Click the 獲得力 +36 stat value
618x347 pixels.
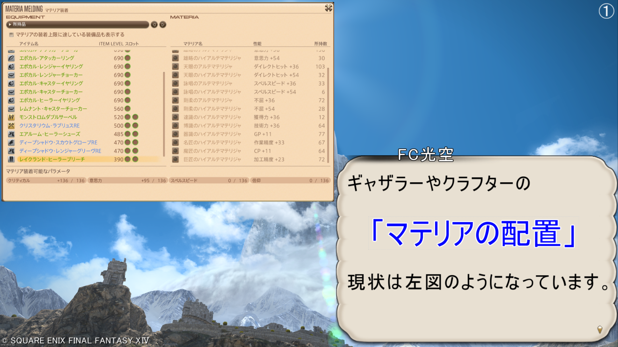coord(267,117)
